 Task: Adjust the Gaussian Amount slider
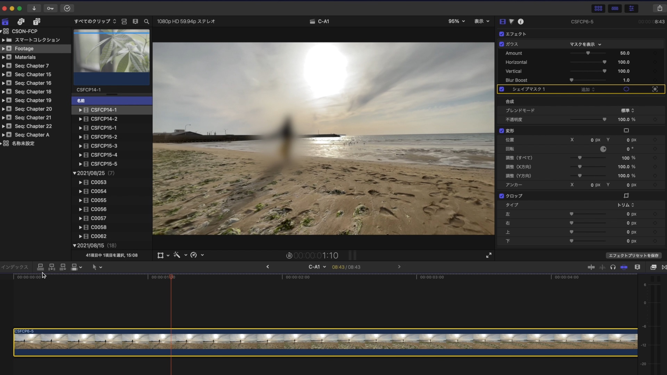pos(588,53)
